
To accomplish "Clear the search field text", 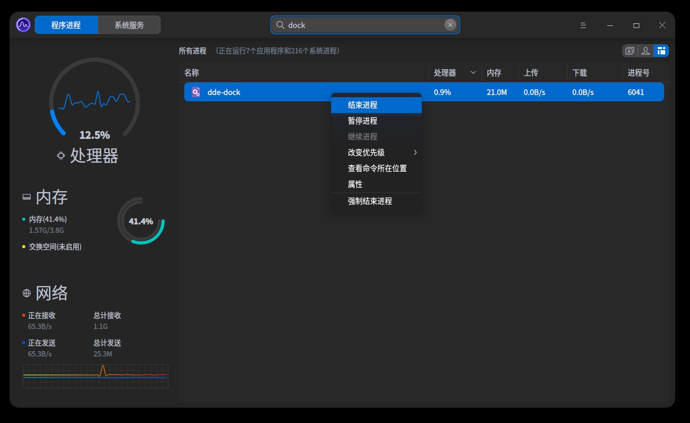I will pyautogui.click(x=450, y=25).
